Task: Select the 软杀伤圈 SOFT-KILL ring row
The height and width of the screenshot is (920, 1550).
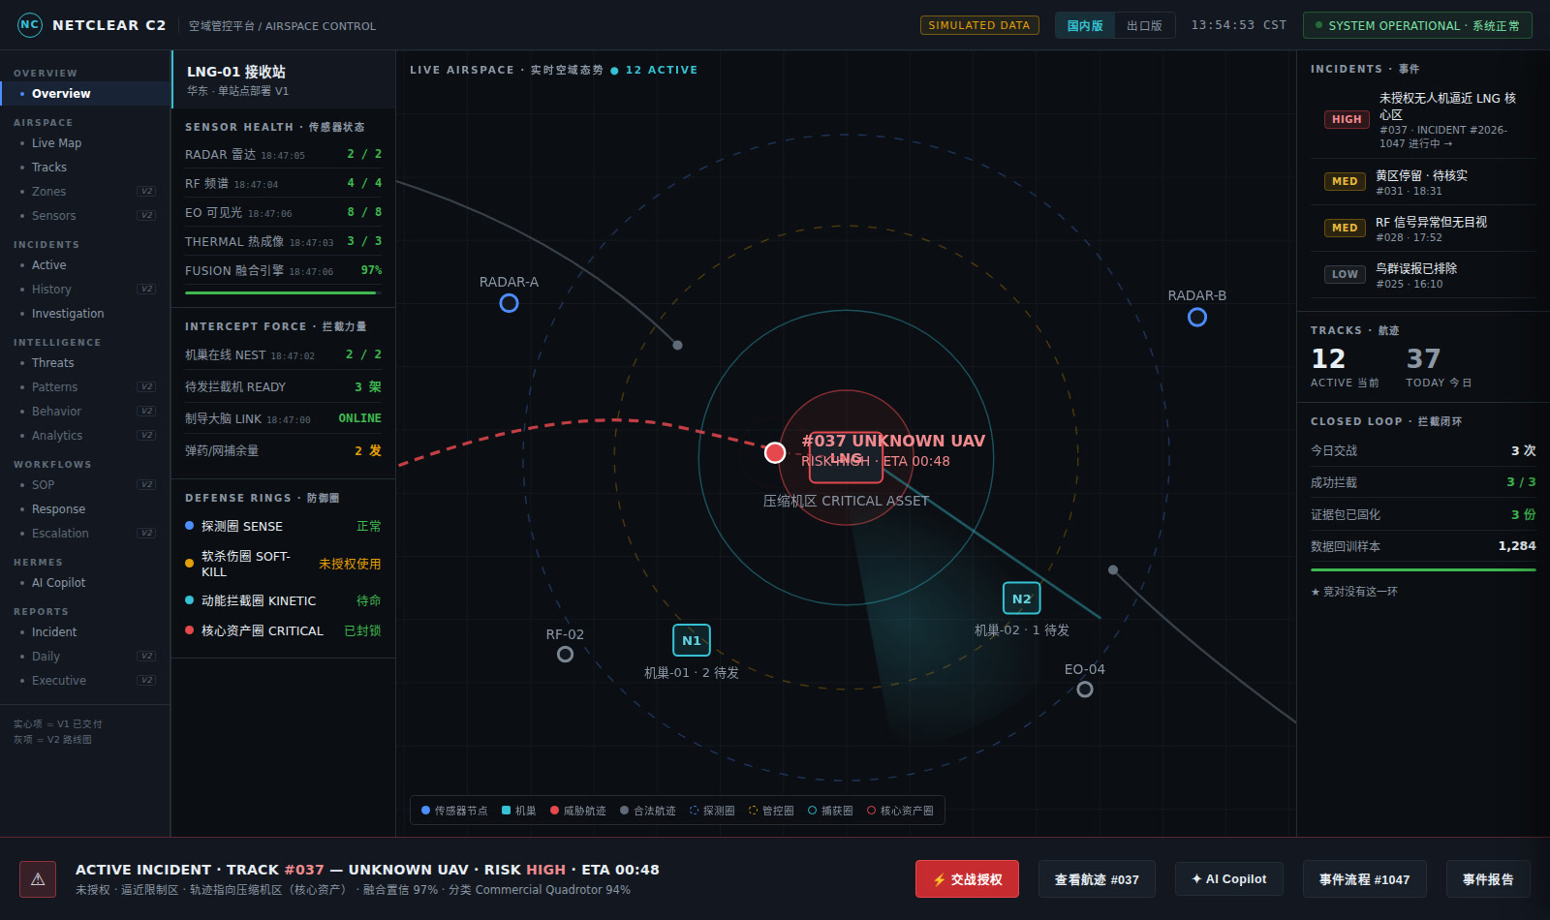Action: (283, 564)
